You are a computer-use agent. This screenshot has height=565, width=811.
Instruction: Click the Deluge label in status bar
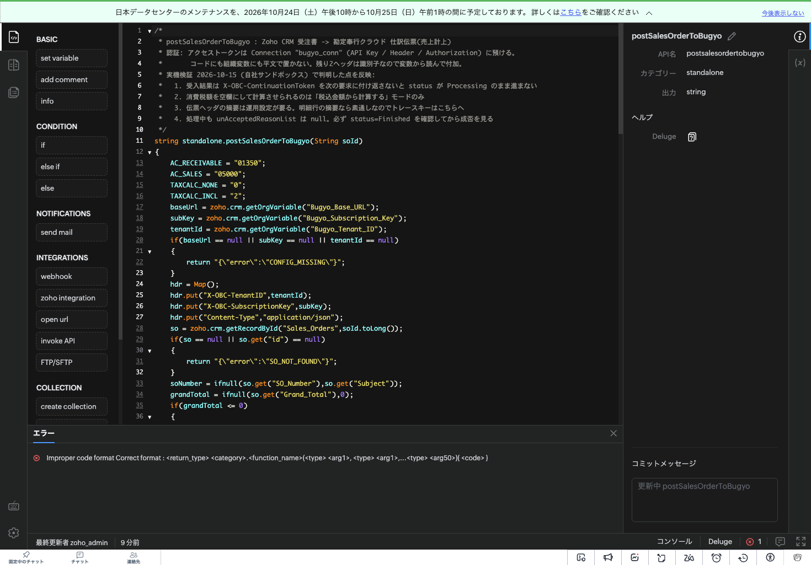click(x=720, y=542)
